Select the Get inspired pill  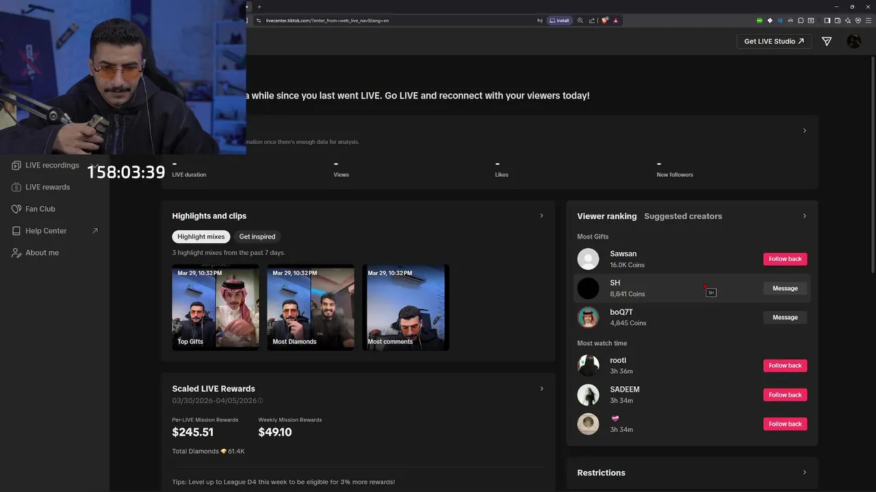pos(257,236)
